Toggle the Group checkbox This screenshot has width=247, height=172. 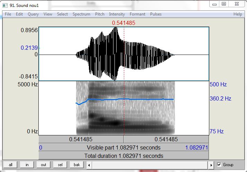pyautogui.click(x=219, y=165)
